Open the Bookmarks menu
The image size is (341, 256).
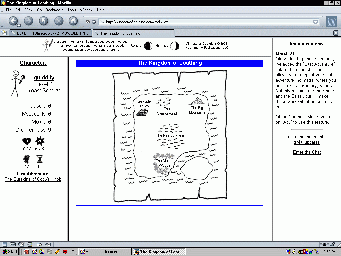[x=54, y=10]
